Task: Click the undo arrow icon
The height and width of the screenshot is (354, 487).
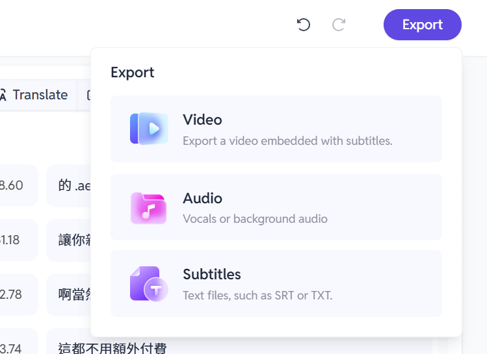Action: [304, 25]
